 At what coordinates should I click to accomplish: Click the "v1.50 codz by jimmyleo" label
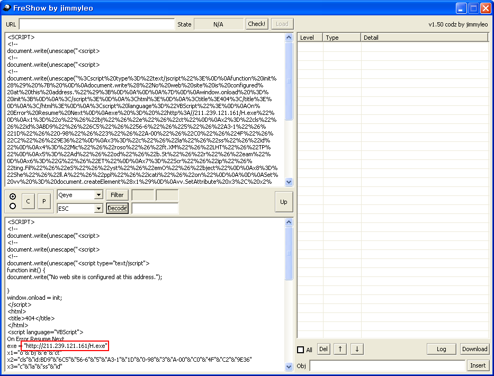point(458,24)
